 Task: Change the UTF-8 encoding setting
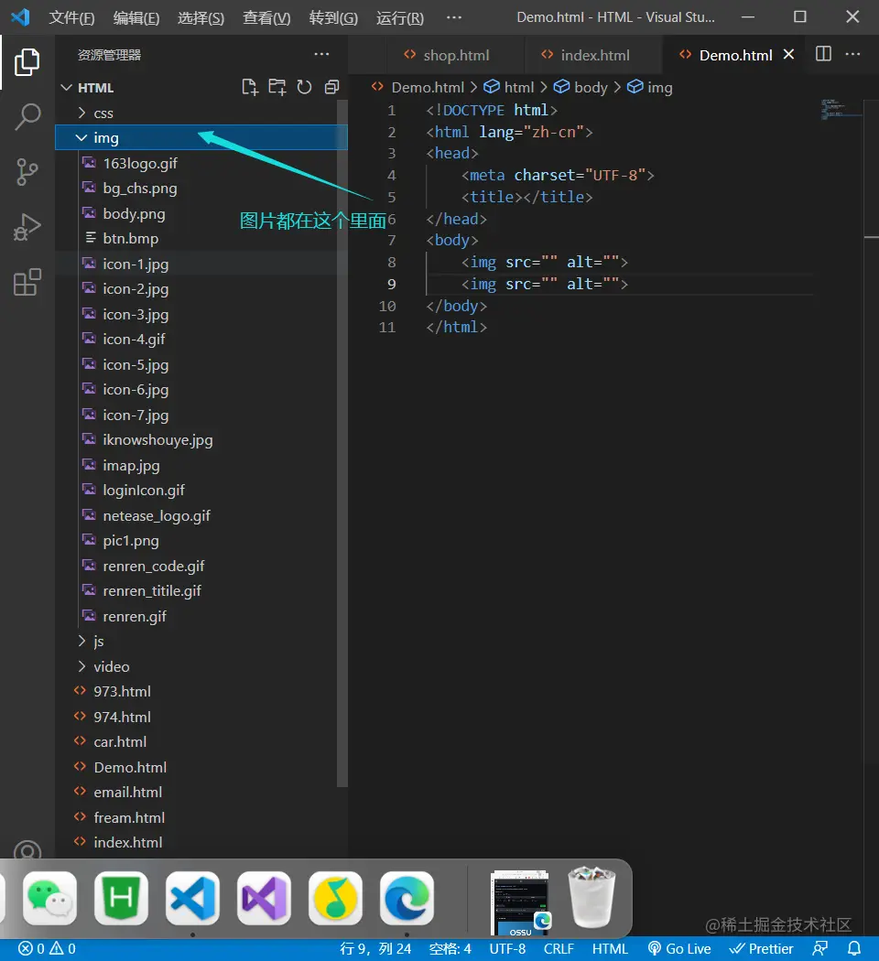tap(507, 949)
